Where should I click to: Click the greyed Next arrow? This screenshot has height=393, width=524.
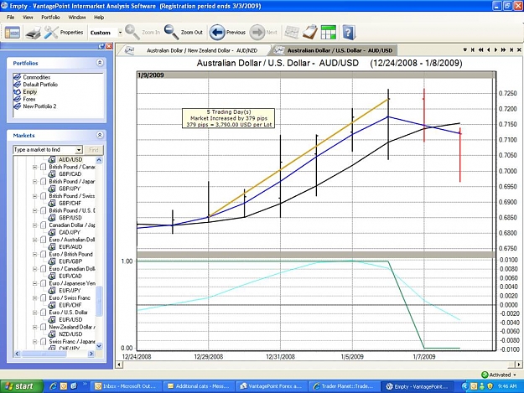click(x=257, y=33)
